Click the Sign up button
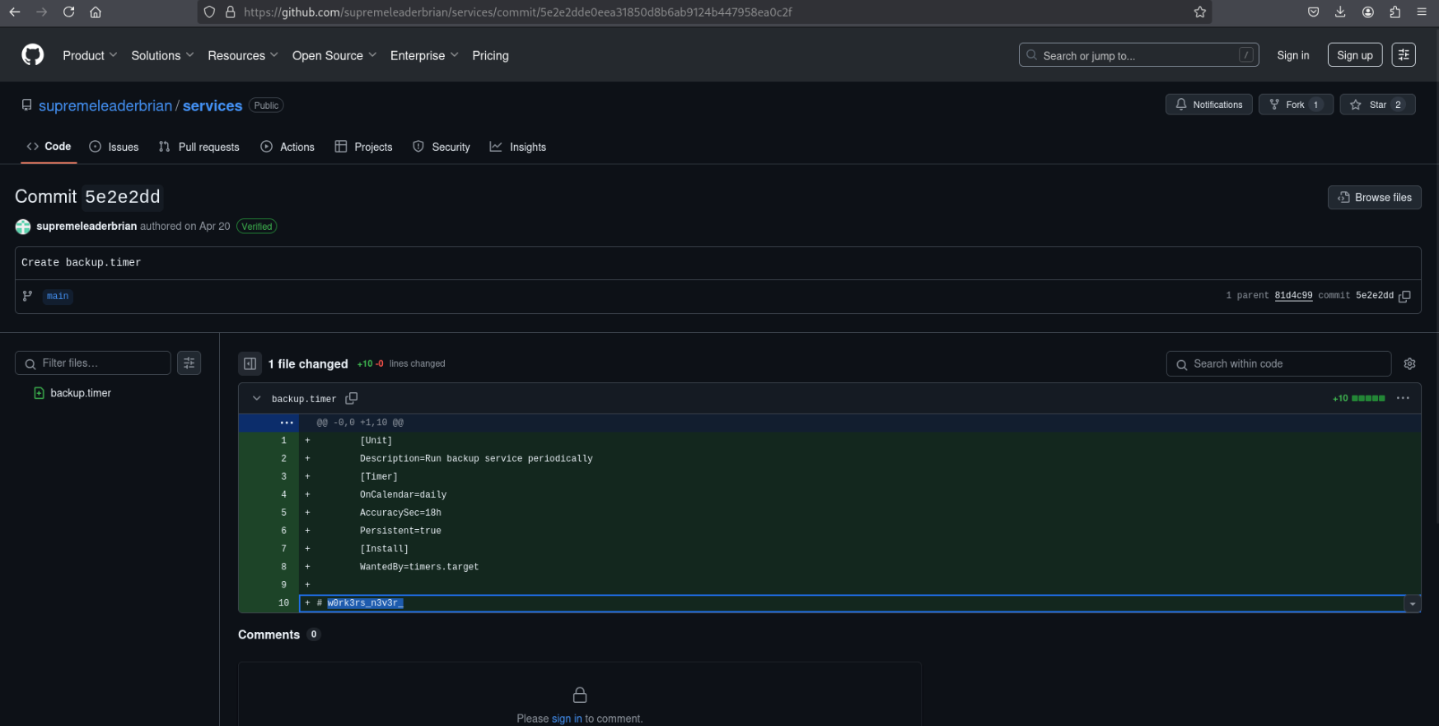This screenshot has height=726, width=1439. pyautogui.click(x=1355, y=55)
